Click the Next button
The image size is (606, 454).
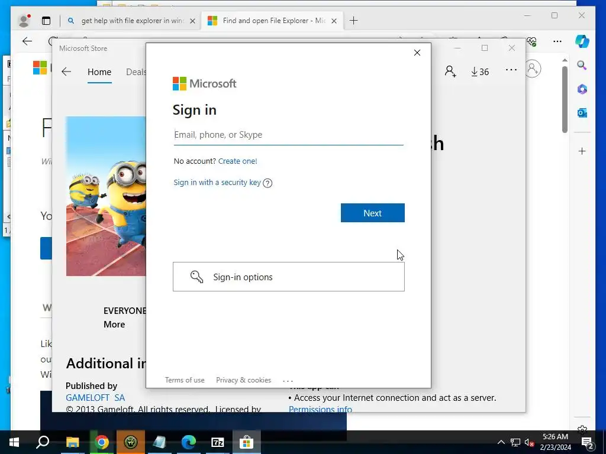[x=373, y=213]
